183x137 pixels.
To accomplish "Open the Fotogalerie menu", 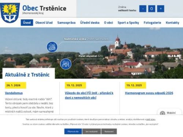I will point(152,23).
